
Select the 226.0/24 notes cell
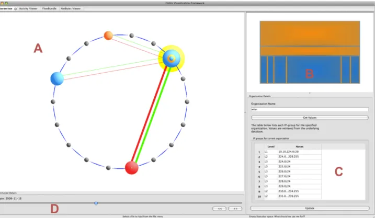[x=300, y=171]
